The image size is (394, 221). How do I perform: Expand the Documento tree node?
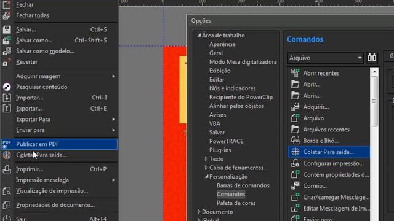point(199,212)
